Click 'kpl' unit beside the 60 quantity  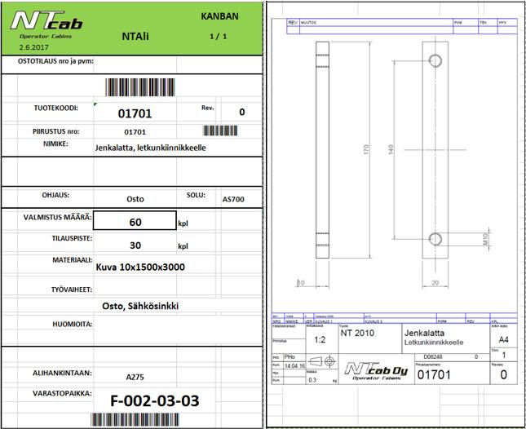coord(183,223)
